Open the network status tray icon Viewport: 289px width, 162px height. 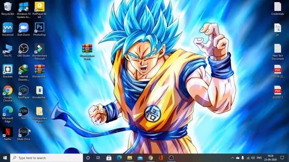248,158
